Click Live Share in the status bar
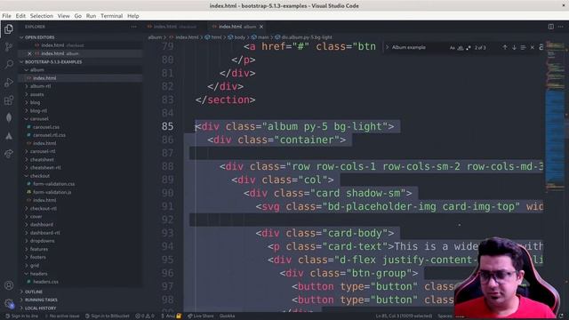This screenshot has height=320, width=569. 201,316
